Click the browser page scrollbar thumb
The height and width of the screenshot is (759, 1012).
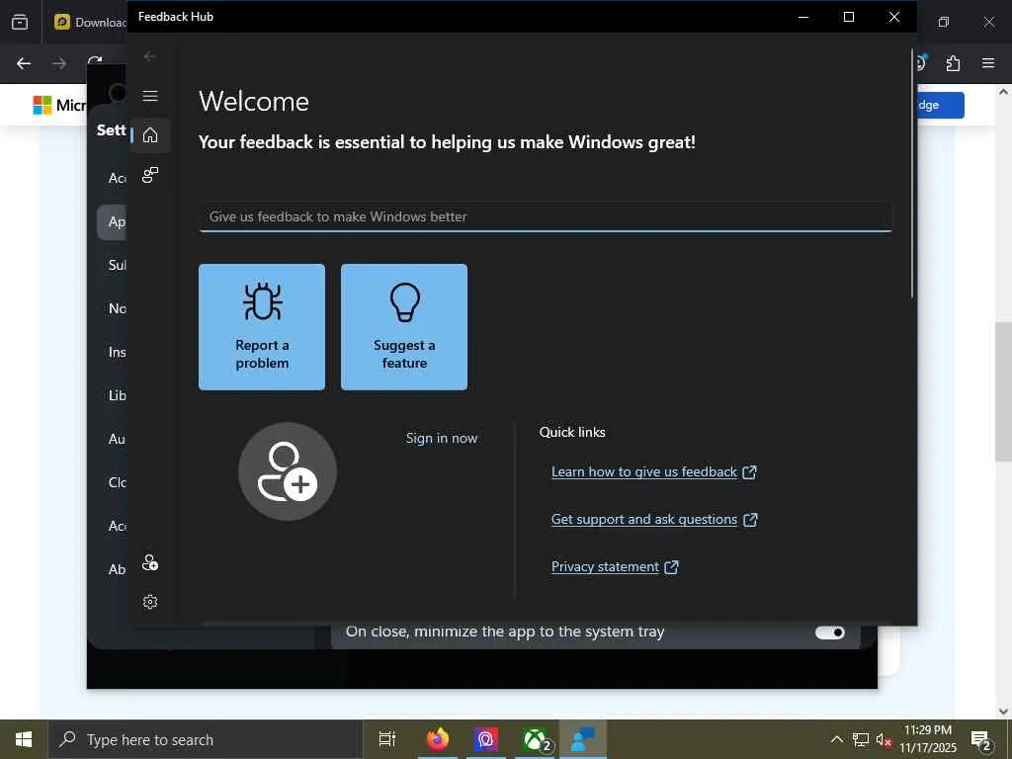pos(1003,391)
